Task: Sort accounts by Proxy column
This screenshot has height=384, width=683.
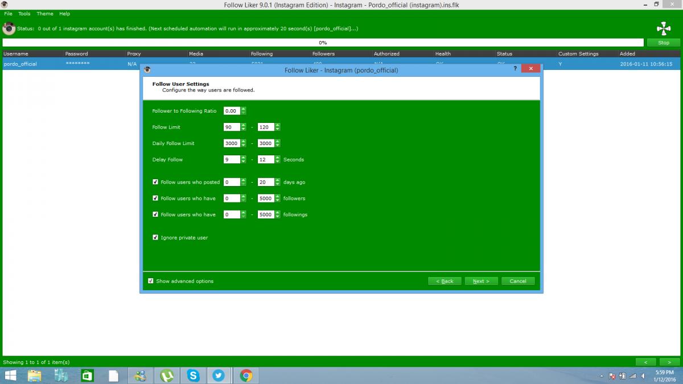Action: [x=155, y=53]
